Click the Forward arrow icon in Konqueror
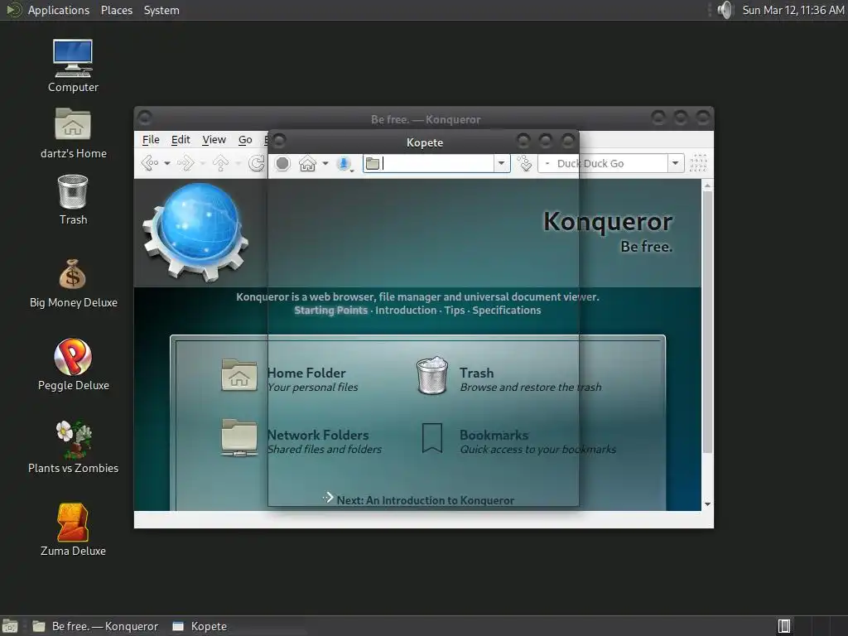This screenshot has width=848, height=636. tap(185, 163)
